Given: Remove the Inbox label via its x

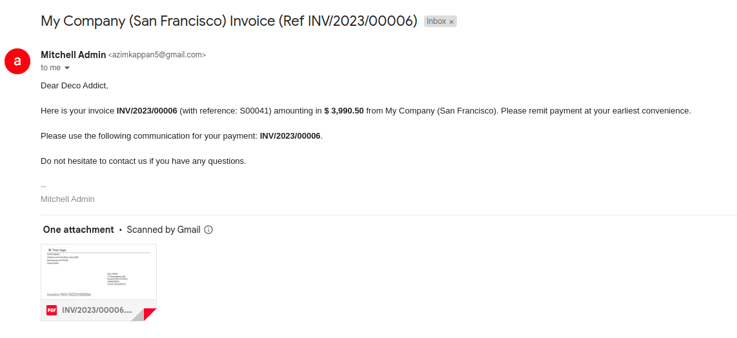Looking at the screenshot, I should 452,22.
